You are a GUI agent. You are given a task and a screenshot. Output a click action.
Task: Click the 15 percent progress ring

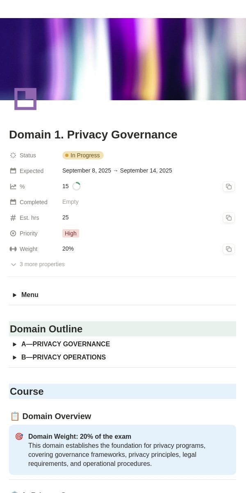pos(76,187)
